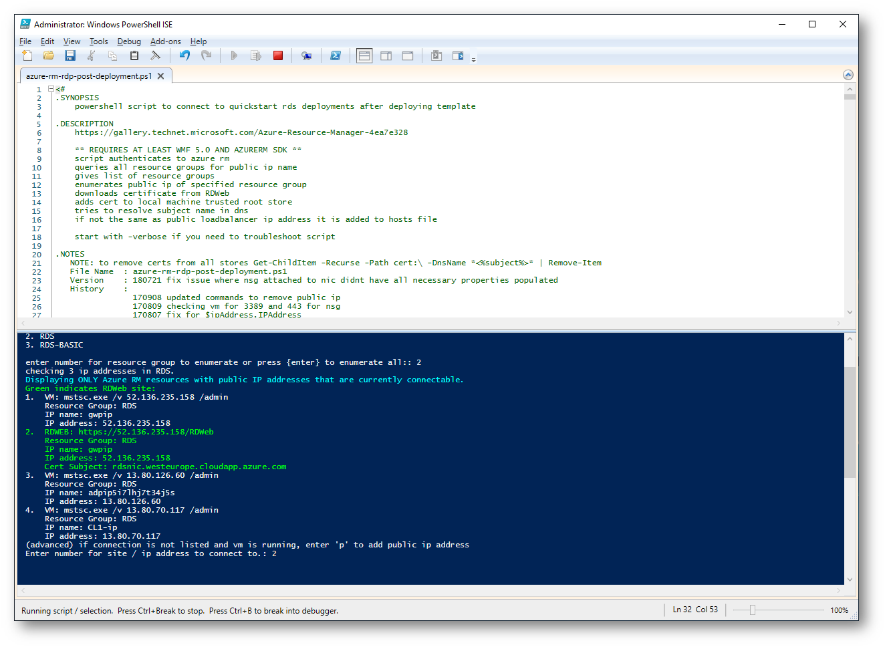Toggle Show Script Pane Right layout
This screenshot has height=649, width=887.
click(x=386, y=56)
